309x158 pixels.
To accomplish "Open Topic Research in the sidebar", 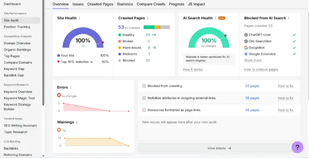I will click(x=16, y=132).
